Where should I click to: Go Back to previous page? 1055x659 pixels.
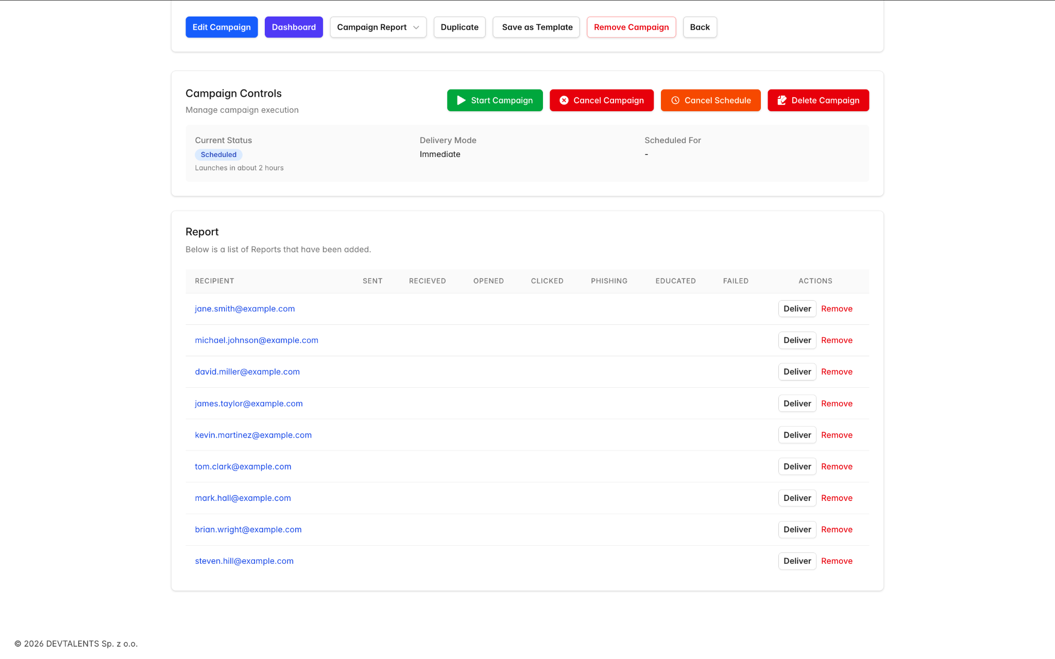coord(700,27)
